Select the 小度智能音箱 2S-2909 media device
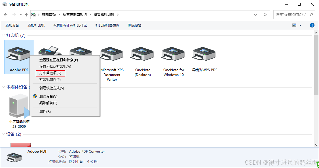The height and width of the screenshot is (168, 319). click(x=19, y=111)
